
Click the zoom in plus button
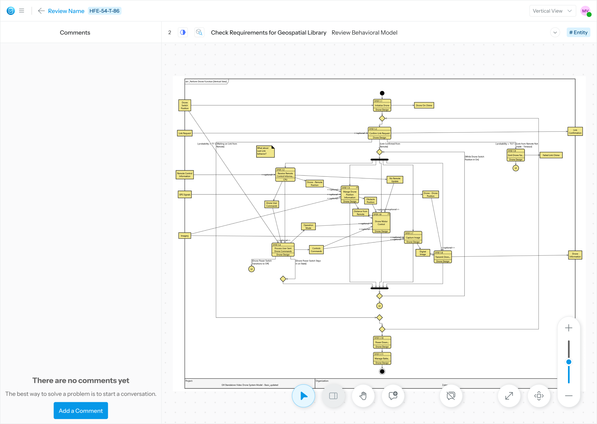pyautogui.click(x=569, y=328)
